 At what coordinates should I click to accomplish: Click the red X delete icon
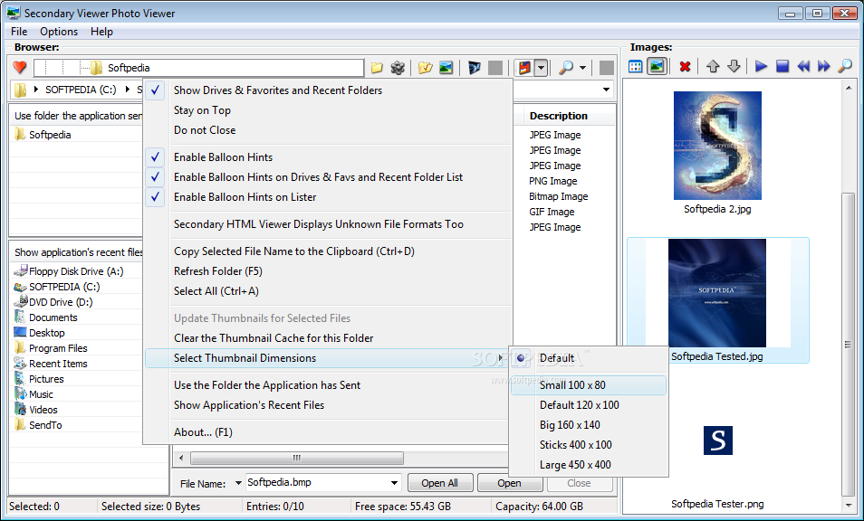(685, 67)
